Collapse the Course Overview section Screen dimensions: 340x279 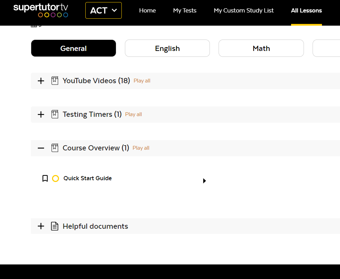click(x=41, y=148)
